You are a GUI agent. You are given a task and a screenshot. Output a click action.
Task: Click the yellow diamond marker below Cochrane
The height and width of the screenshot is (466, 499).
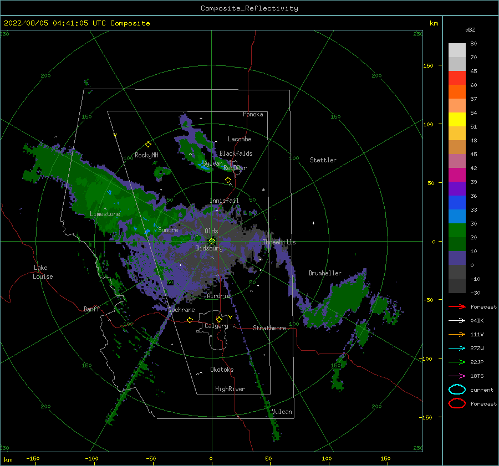click(x=190, y=320)
